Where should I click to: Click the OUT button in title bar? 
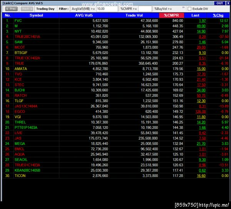(x=219, y=3)
